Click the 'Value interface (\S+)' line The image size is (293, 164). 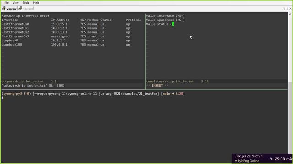click(x=165, y=16)
